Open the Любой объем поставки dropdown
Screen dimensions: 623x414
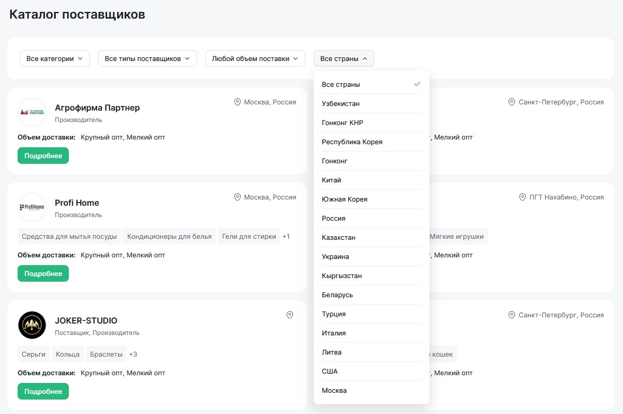tap(255, 58)
